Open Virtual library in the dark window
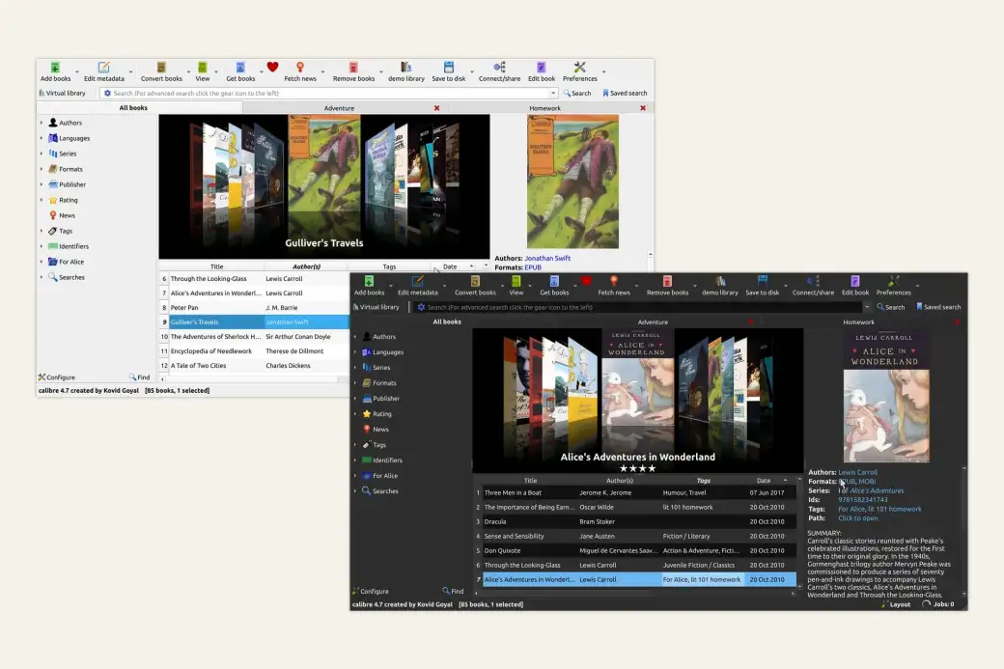The height and width of the screenshot is (669, 1004). pos(376,307)
